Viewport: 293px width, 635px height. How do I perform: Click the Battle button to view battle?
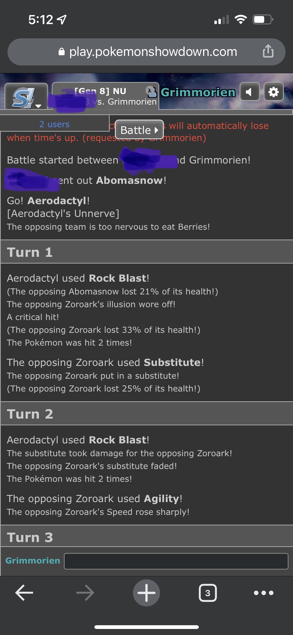click(139, 130)
